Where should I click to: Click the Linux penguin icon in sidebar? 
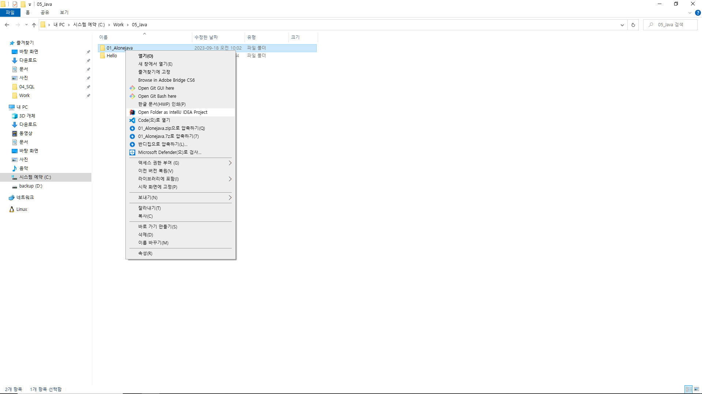coord(12,209)
